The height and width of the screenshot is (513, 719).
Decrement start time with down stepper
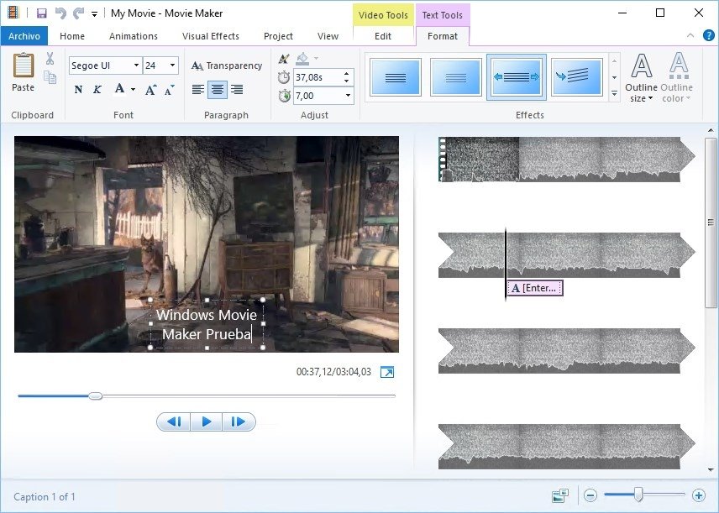tap(347, 81)
